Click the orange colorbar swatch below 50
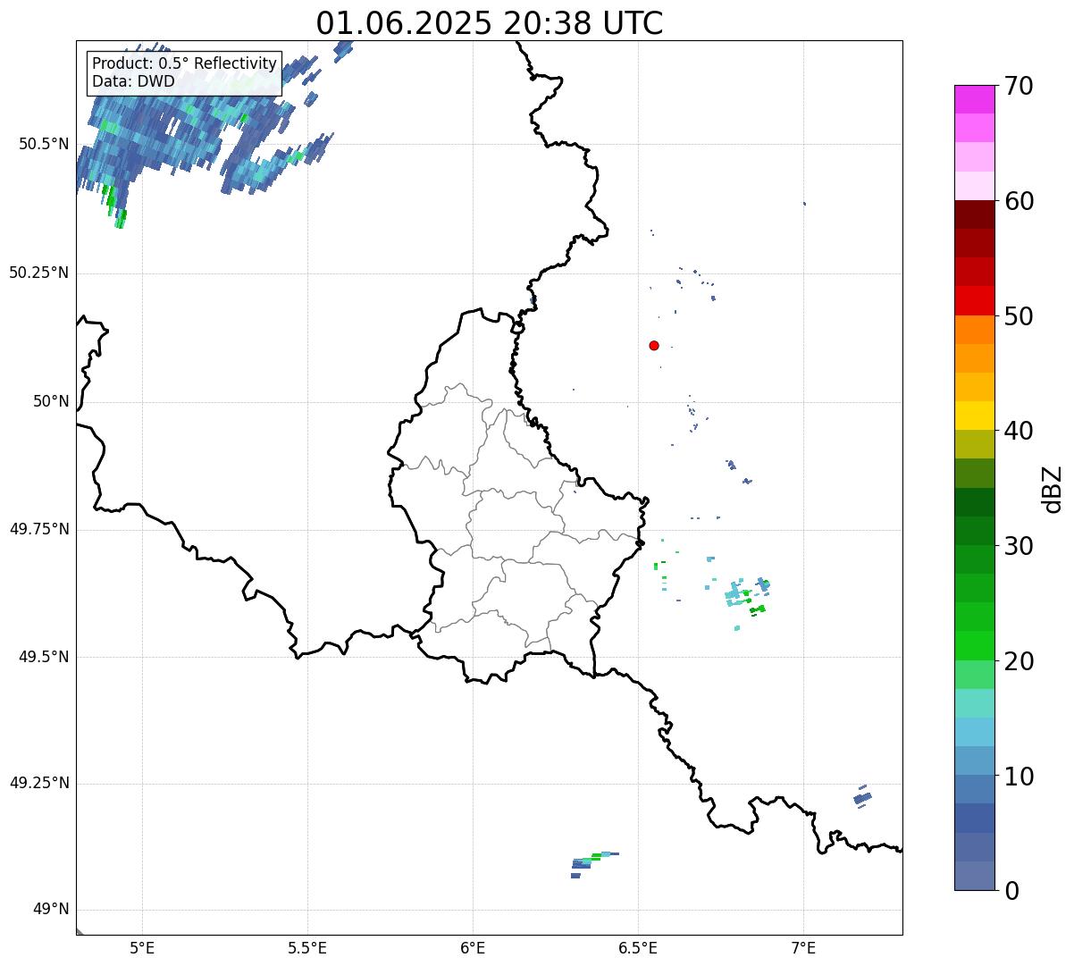This screenshot has height=966, width=1074. pos(975,330)
